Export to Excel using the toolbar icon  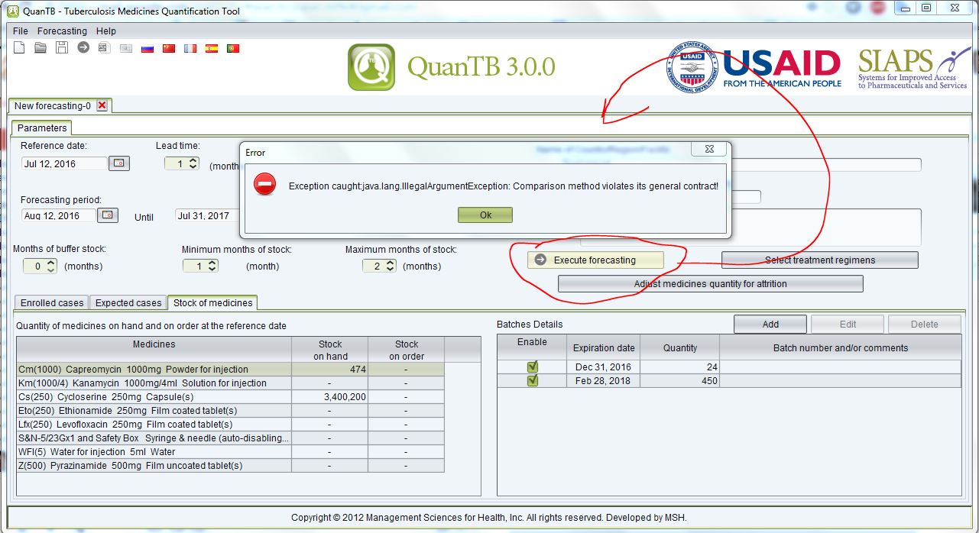(105, 48)
